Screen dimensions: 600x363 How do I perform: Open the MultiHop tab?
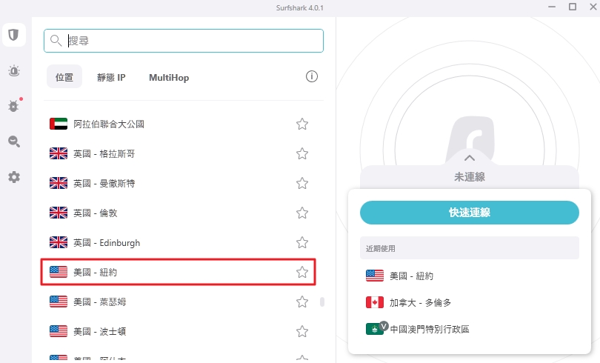click(x=169, y=77)
